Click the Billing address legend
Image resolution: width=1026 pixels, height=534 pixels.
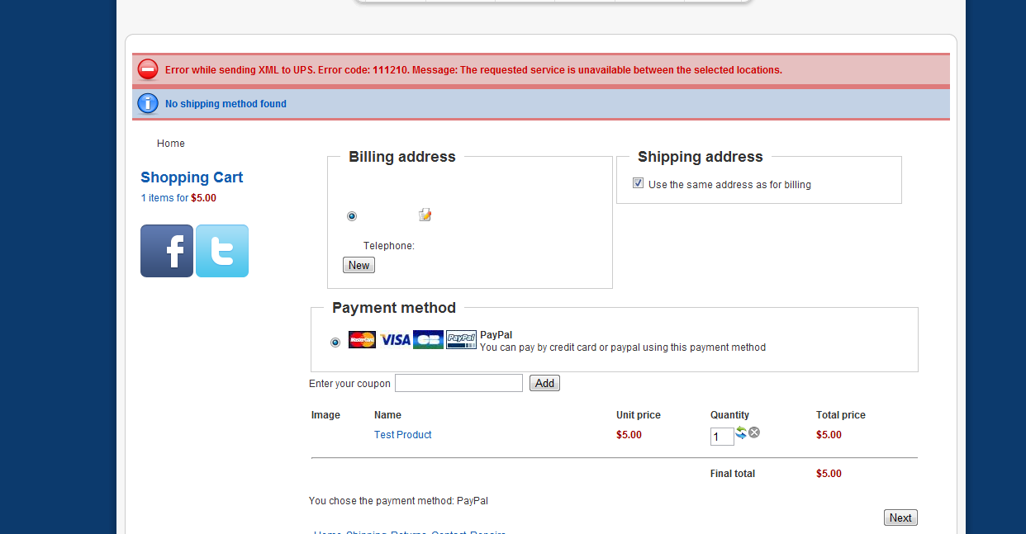tap(402, 157)
